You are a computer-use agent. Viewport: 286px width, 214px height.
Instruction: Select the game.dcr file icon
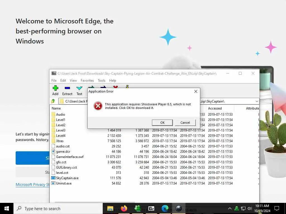pyautogui.click(x=53, y=151)
